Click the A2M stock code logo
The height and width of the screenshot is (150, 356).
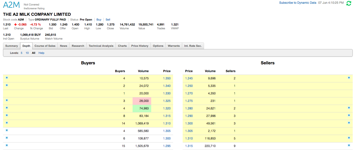click(11, 5)
